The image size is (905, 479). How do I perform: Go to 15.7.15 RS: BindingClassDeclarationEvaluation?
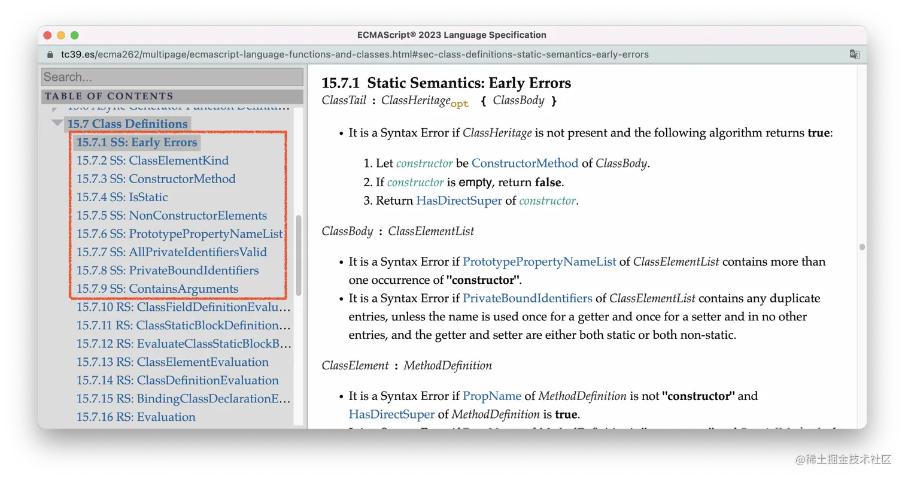tap(184, 399)
